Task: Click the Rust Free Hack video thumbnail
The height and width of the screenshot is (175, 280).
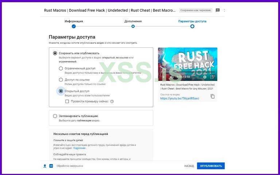Action: pos(188,64)
